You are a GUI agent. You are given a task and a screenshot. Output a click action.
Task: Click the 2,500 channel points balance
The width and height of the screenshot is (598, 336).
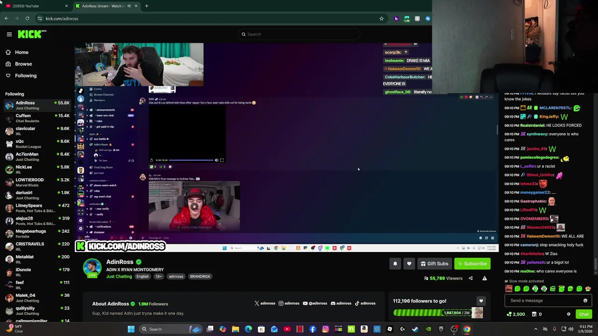click(516, 315)
